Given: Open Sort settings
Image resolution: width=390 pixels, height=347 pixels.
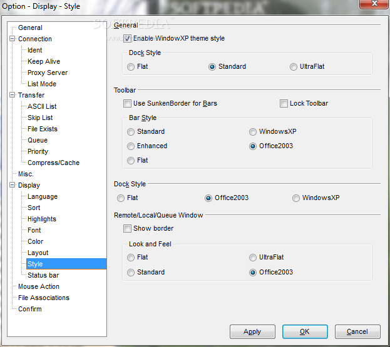Looking at the screenshot, I should pos(34,208).
